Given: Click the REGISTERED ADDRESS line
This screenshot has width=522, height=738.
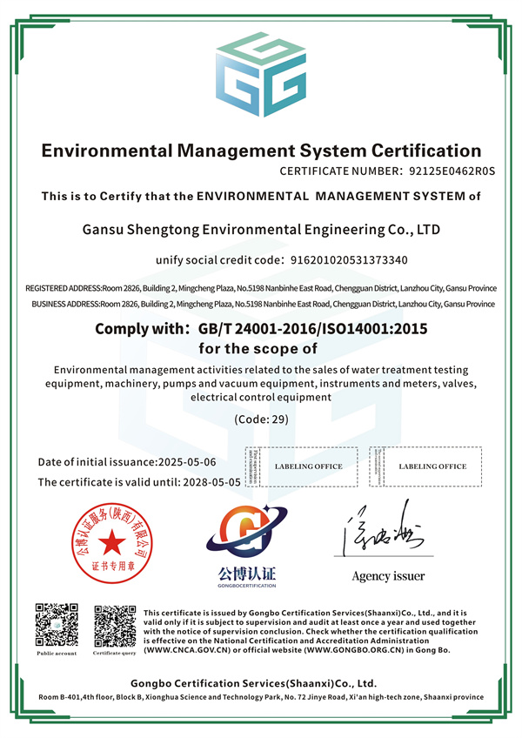Looking at the screenshot, I should coord(261,287).
